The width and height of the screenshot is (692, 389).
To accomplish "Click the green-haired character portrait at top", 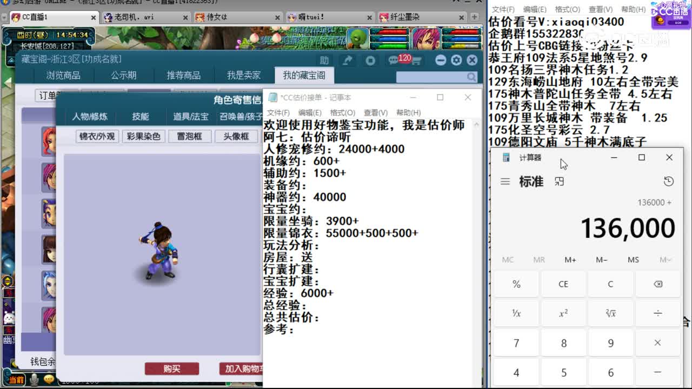I will tap(357, 39).
